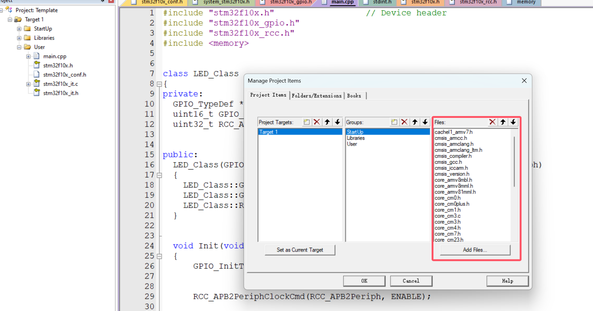The width and height of the screenshot is (593, 311).
Task: Expand main.cpp node in project tree
Action: (28, 56)
